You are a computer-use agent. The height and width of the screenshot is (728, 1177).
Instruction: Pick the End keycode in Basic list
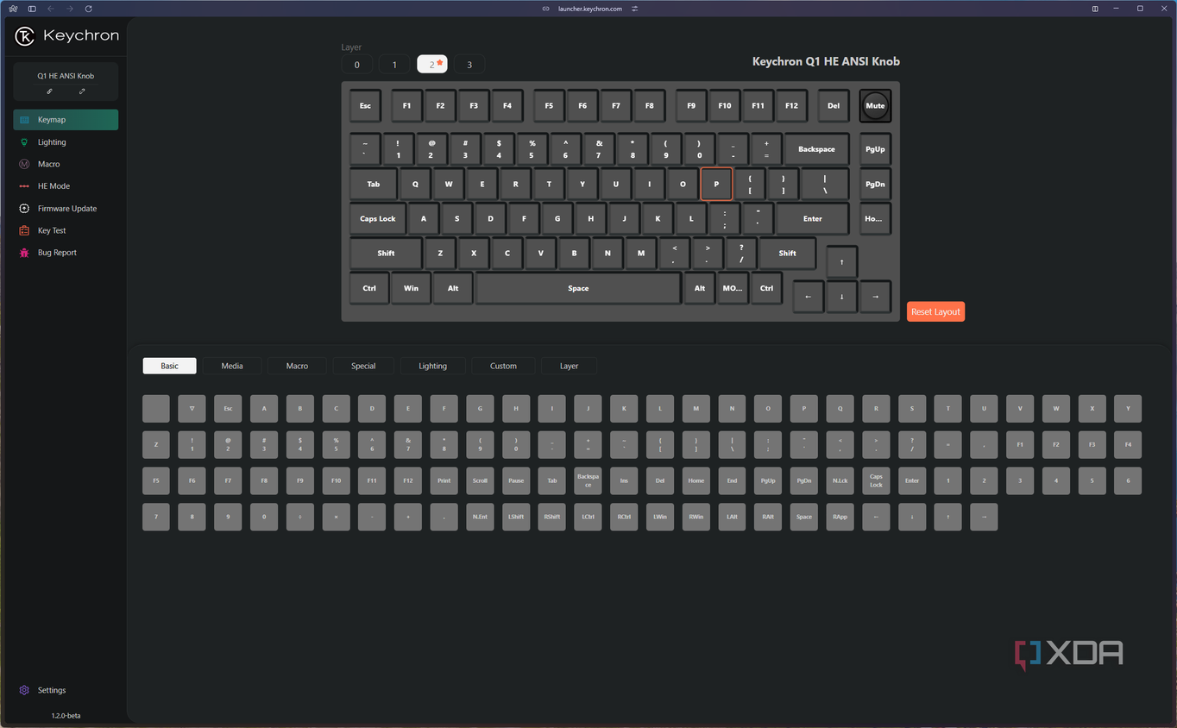732,480
